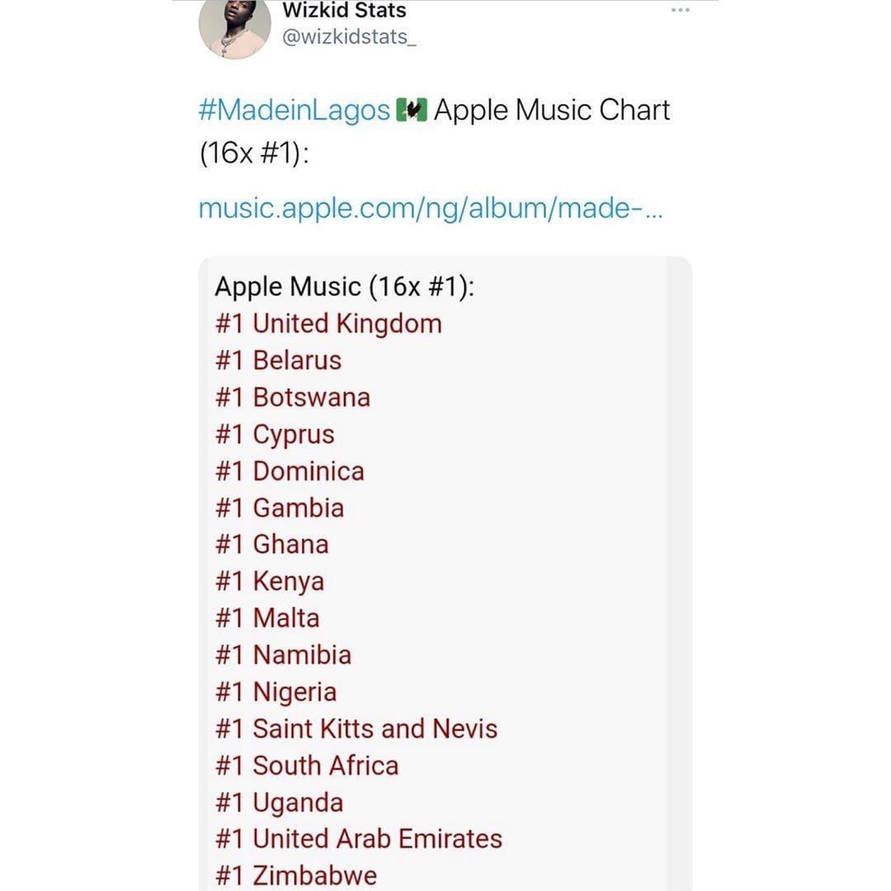This screenshot has height=891, width=891.
Task: Select the '#1 Belarus' entry
Action: tap(278, 361)
